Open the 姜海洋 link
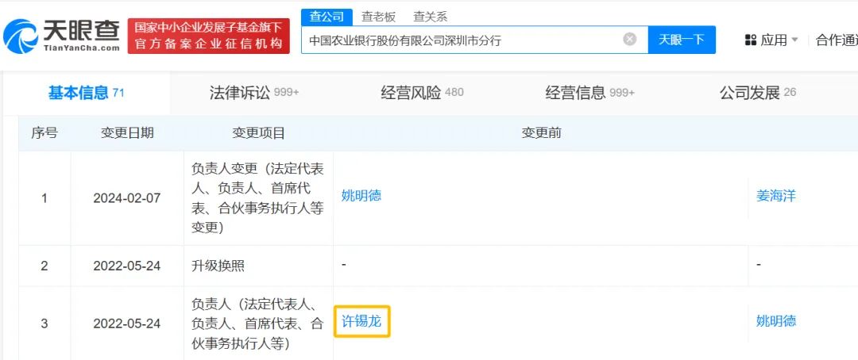The height and width of the screenshot is (360, 858). click(x=776, y=196)
